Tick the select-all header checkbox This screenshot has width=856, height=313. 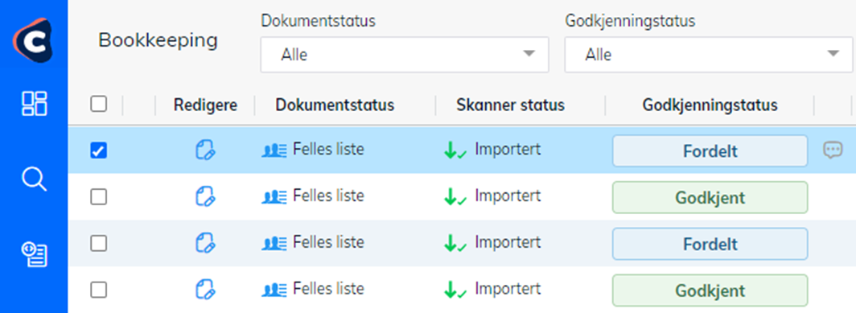tap(98, 104)
